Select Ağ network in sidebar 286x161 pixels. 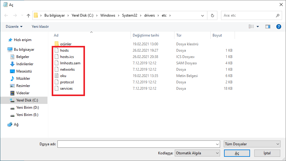coord(16,124)
